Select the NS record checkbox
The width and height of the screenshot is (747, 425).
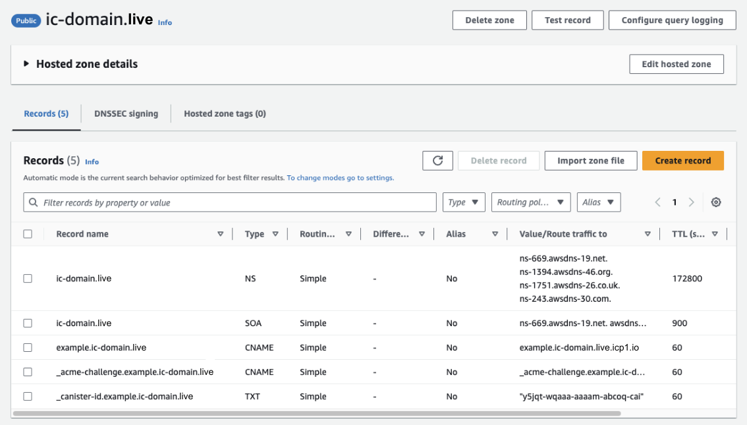28,278
